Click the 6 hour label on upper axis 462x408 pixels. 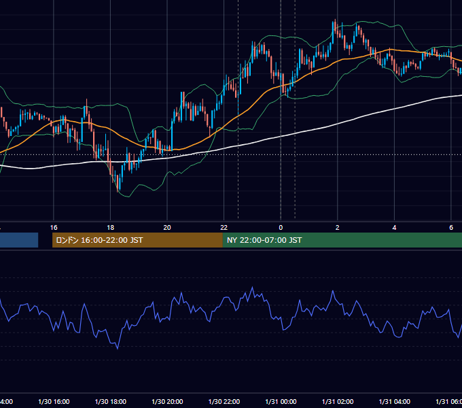tap(451, 228)
